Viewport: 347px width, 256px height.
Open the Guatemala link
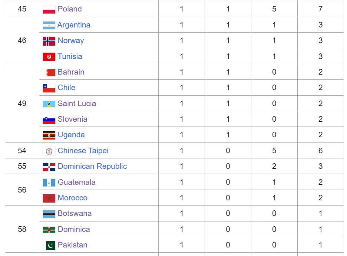[76, 182]
